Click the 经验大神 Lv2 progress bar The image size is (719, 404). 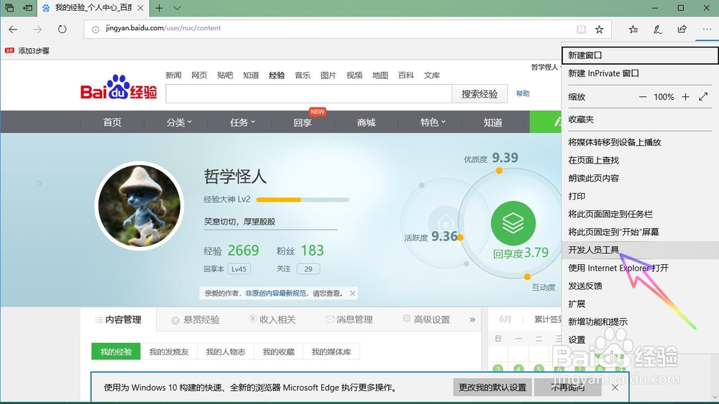[x=303, y=199]
